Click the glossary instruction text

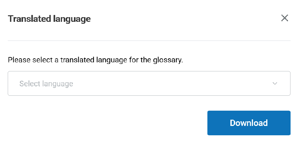click(x=95, y=60)
